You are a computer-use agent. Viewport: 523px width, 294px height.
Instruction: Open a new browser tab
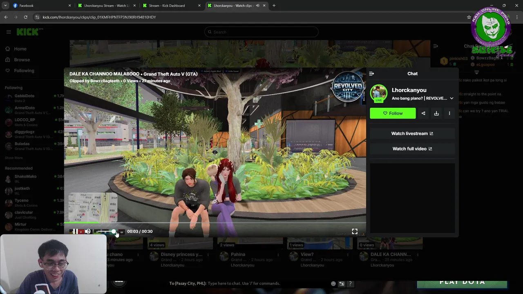point(274,6)
